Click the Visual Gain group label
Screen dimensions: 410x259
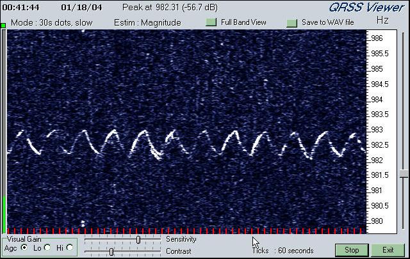(24, 239)
